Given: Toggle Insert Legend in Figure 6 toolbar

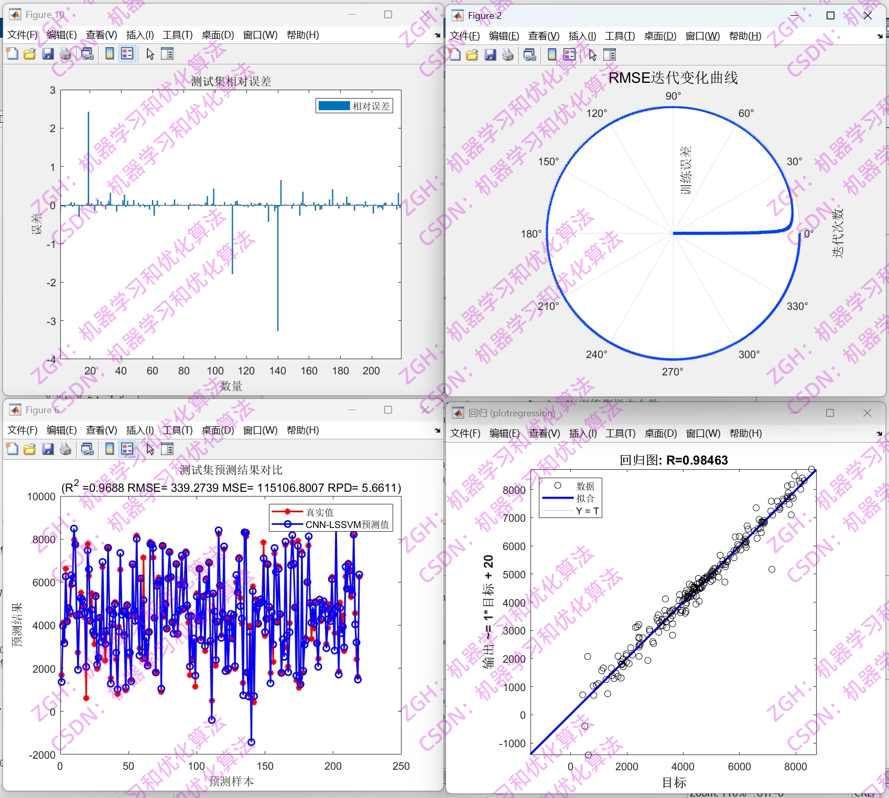Looking at the screenshot, I should coord(127,449).
